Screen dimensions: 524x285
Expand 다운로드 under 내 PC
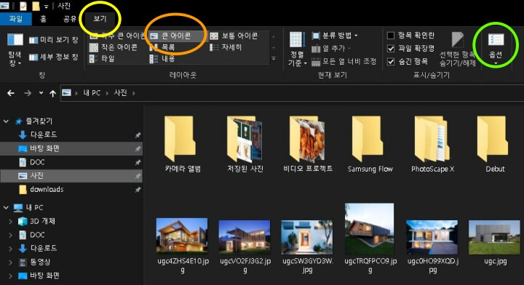click(x=10, y=249)
